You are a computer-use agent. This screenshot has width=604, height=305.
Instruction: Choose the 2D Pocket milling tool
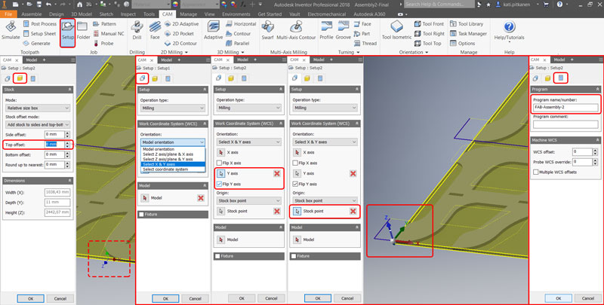pos(179,34)
